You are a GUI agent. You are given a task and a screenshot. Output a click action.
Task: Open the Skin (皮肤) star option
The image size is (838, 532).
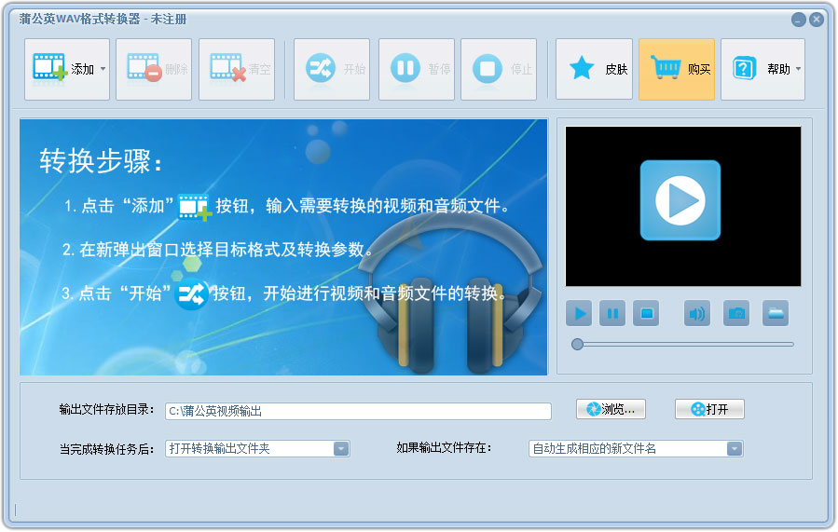pos(594,69)
